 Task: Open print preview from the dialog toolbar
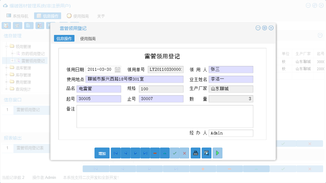point(206,153)
